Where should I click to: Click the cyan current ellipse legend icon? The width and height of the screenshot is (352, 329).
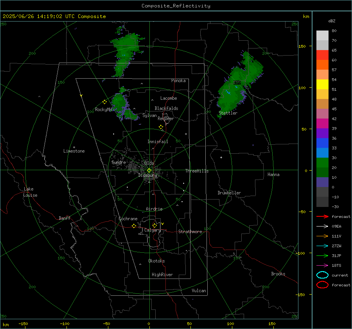(322, 275)
